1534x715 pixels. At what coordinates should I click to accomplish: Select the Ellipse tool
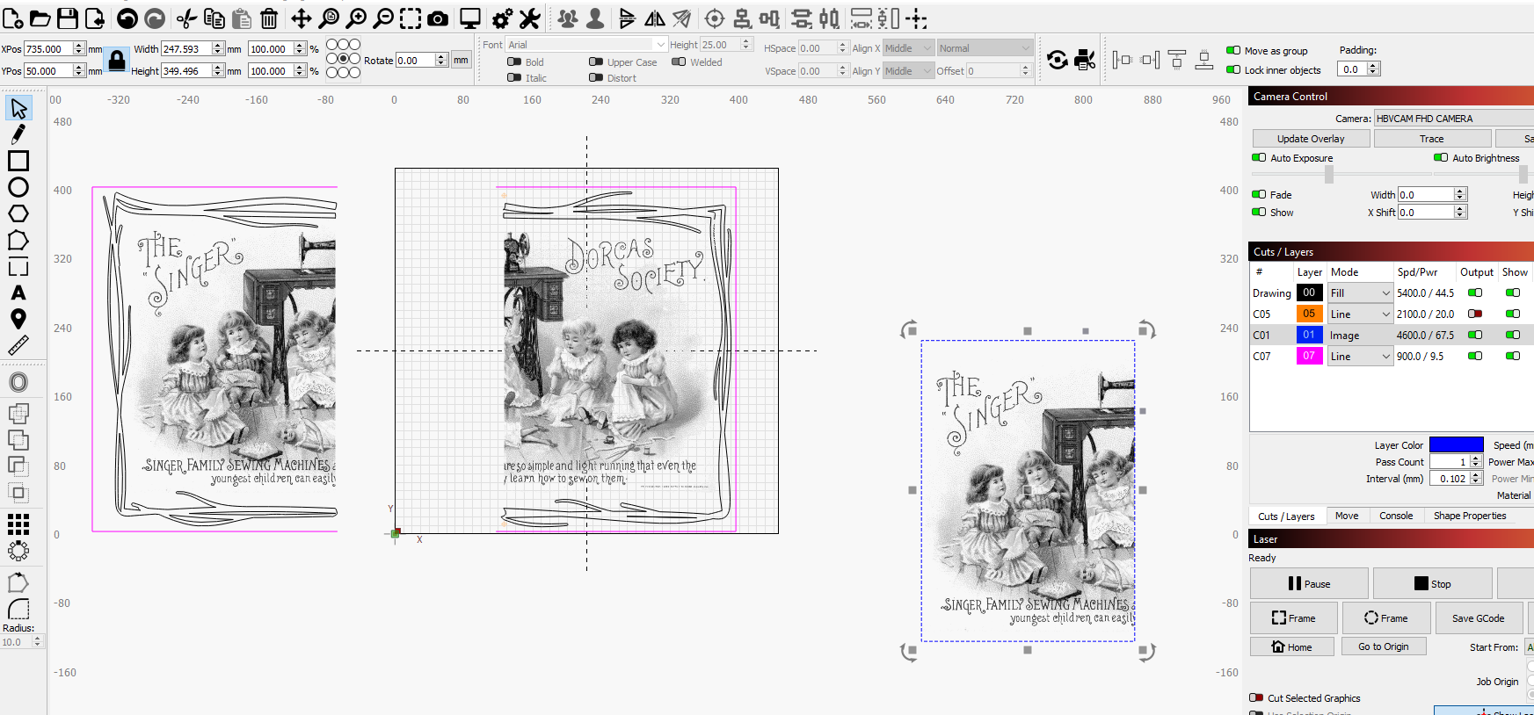[x=18, y=187]
